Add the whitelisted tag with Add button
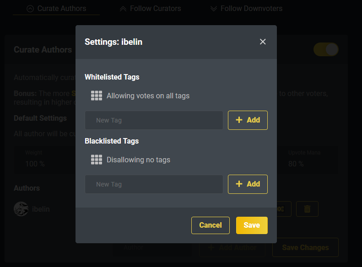362x267 pixels. [248, 120]
